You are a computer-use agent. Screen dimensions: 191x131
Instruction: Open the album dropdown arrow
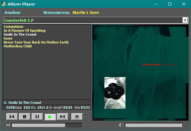pyautogui.click(x=185, y=20)
